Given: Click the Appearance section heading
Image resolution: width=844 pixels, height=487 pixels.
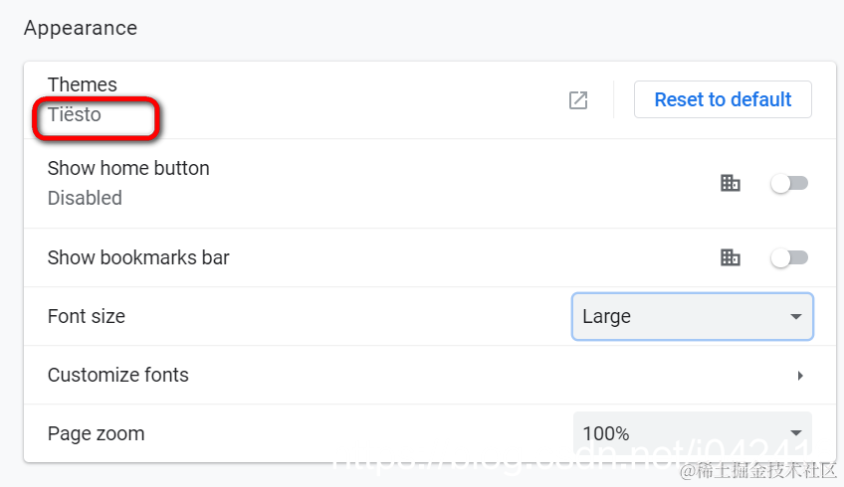Looking at the screenshot, I should click(81, 28).
